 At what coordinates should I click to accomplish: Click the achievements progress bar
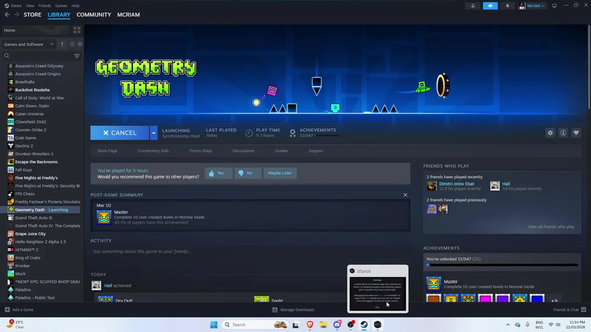tap(502, 265)
